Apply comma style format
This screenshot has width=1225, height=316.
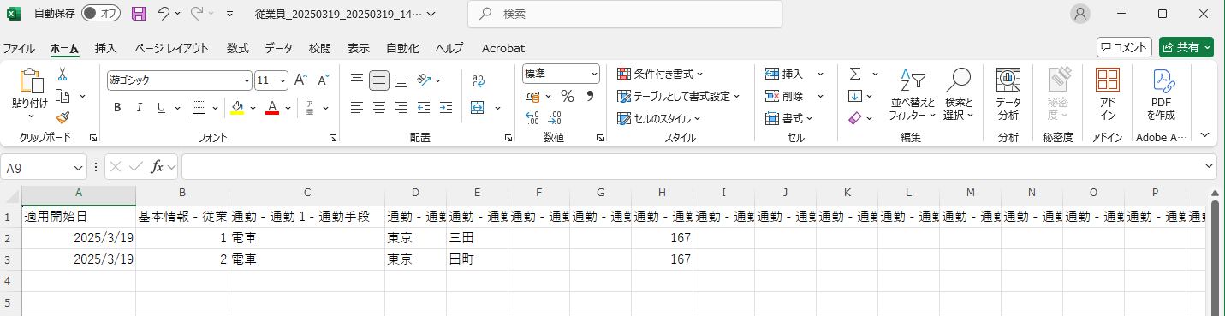(x=590, y=96)
